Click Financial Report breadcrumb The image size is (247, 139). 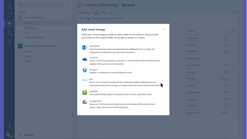coord(114,18)
